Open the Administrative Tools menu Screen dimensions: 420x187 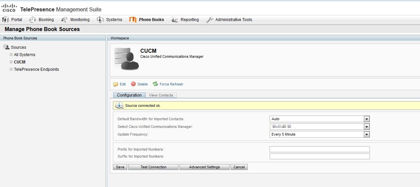tap(234, 20)
